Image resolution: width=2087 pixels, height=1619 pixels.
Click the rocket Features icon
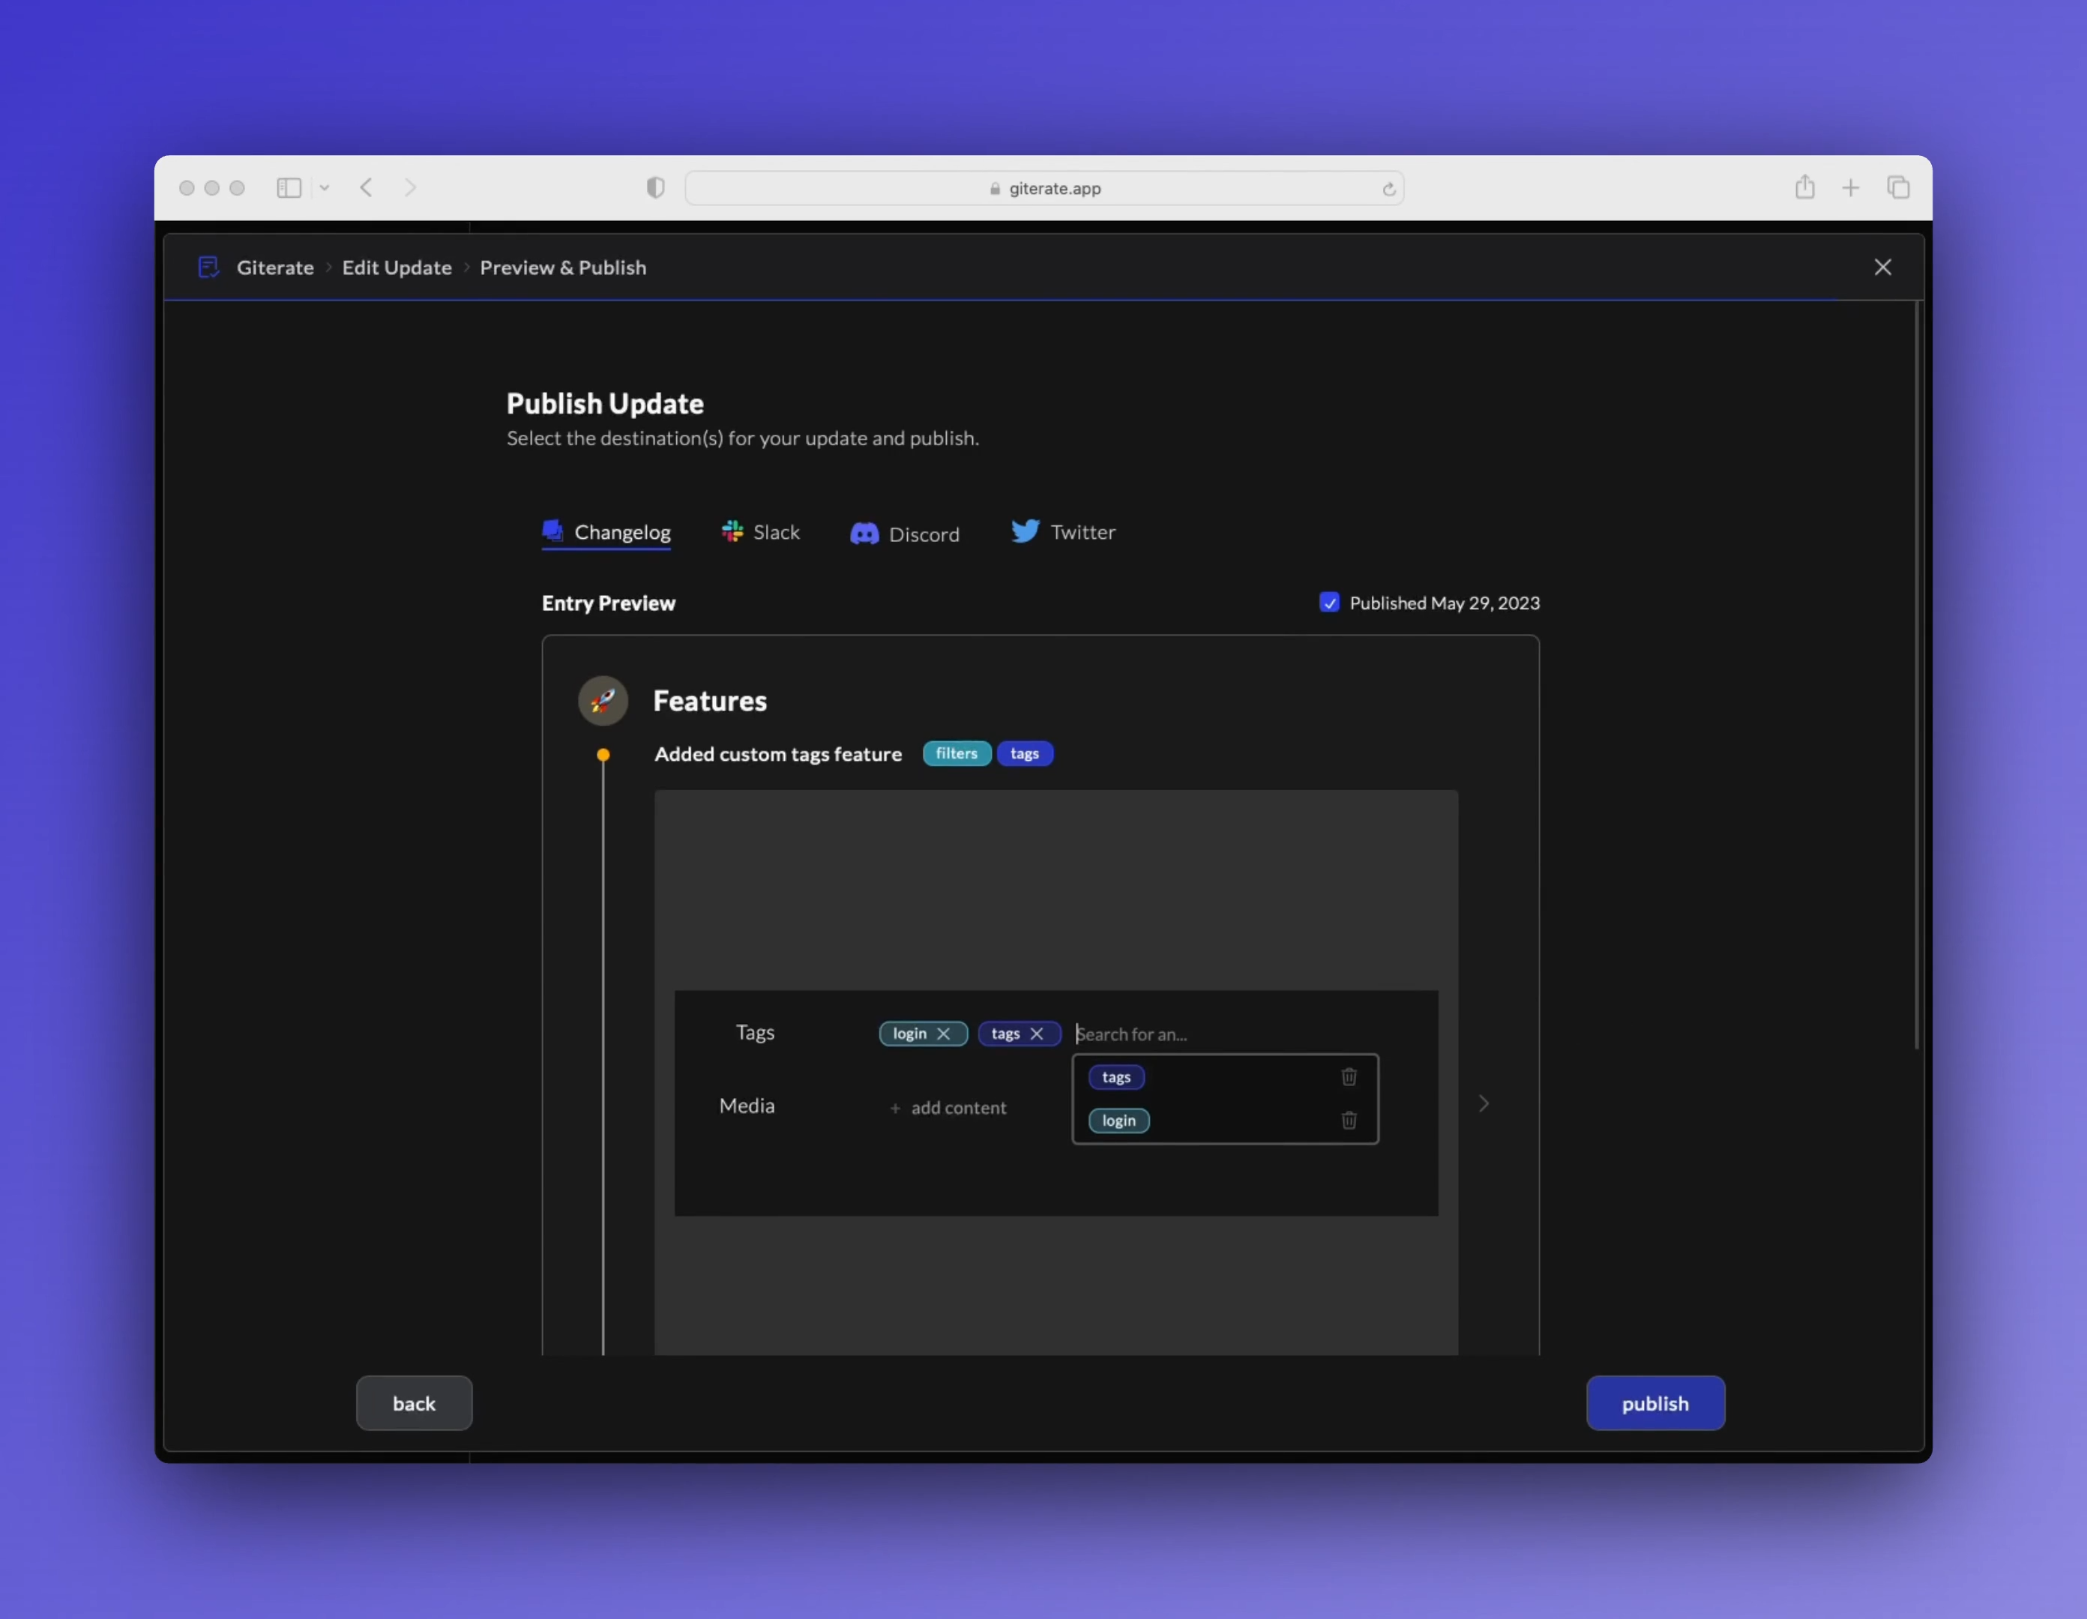pyautogui.click(x=603, y=702)
